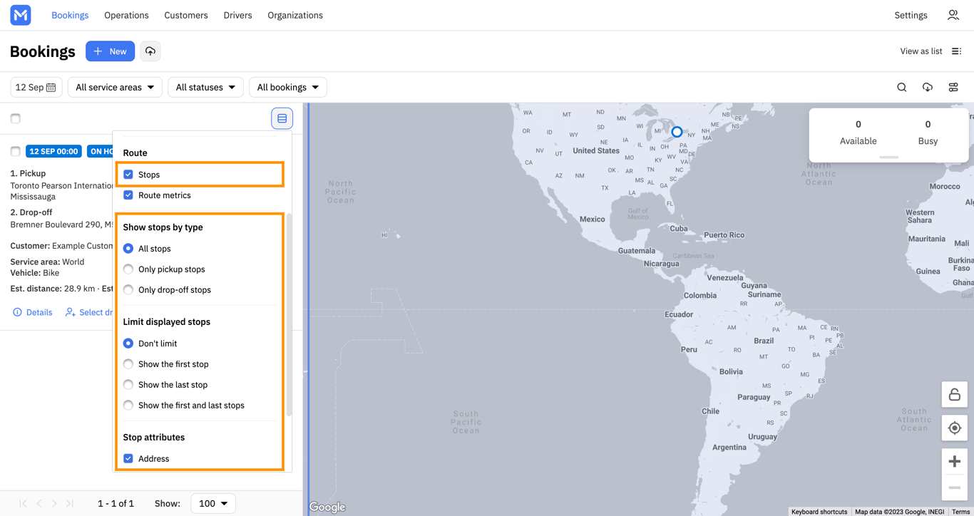Click the Select driver link
974x516 pixels.
pyautogui.click(x=90, y=312)
